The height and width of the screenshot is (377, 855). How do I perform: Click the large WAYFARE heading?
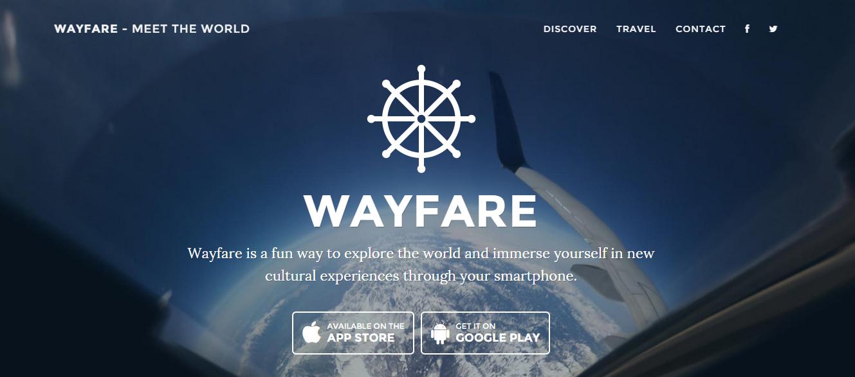pos(421,211)
